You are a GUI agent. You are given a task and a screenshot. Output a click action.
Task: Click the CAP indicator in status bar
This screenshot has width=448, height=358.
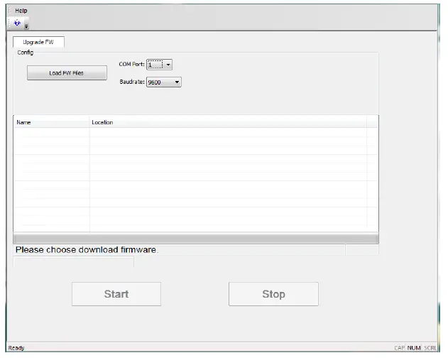tap(400, 348)
